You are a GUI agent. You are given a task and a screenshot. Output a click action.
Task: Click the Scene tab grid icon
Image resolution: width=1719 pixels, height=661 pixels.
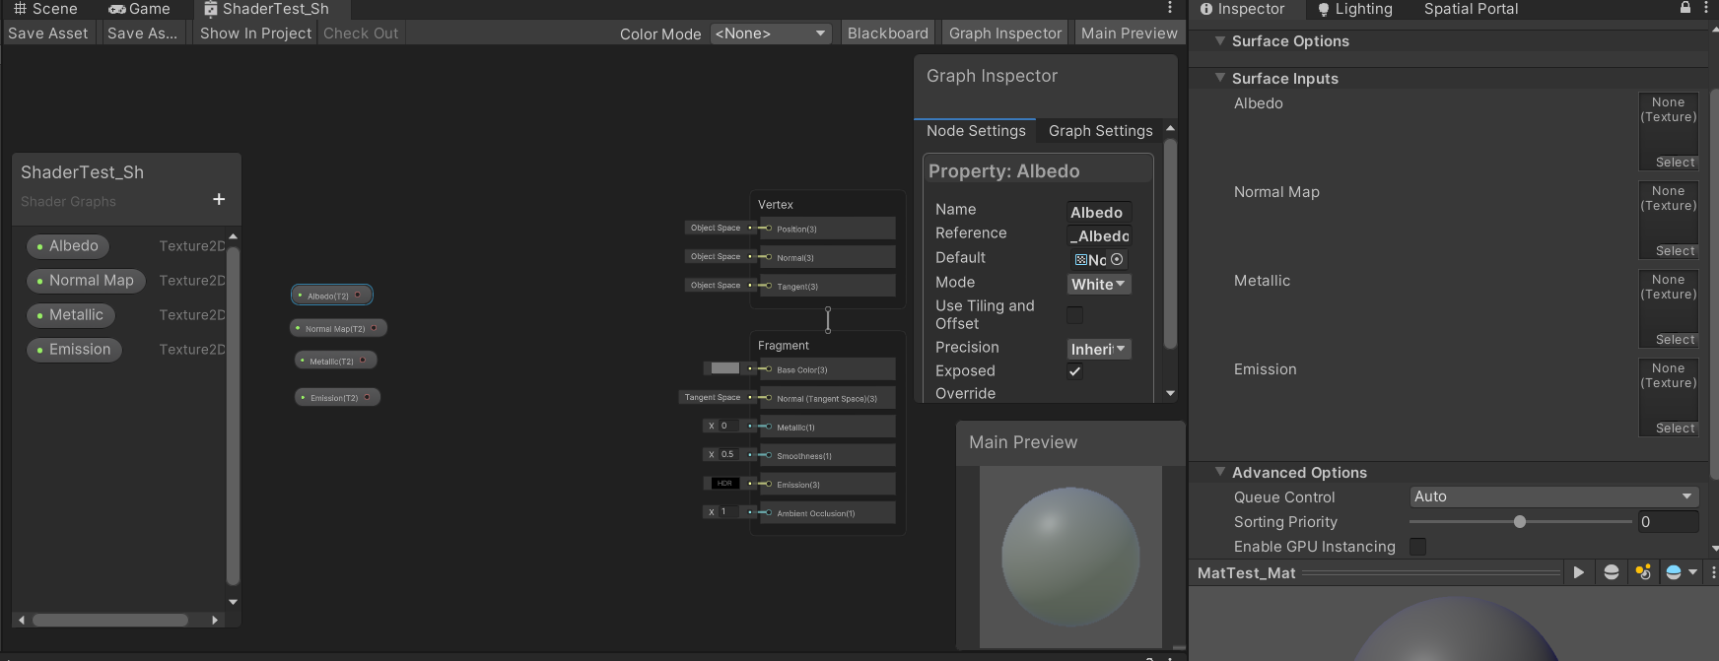pyautogui.click(x=20, y=9)
